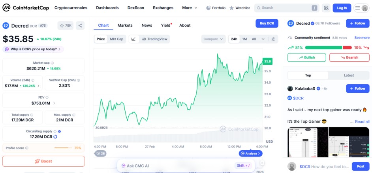This screenshot has height=173, width=372.
Task: Open chart settings sliders icon
Action: pyautogui.click(x=273, y=39)
